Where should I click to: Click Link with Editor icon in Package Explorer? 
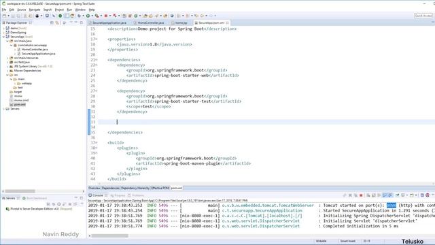[x=57, y=22]
